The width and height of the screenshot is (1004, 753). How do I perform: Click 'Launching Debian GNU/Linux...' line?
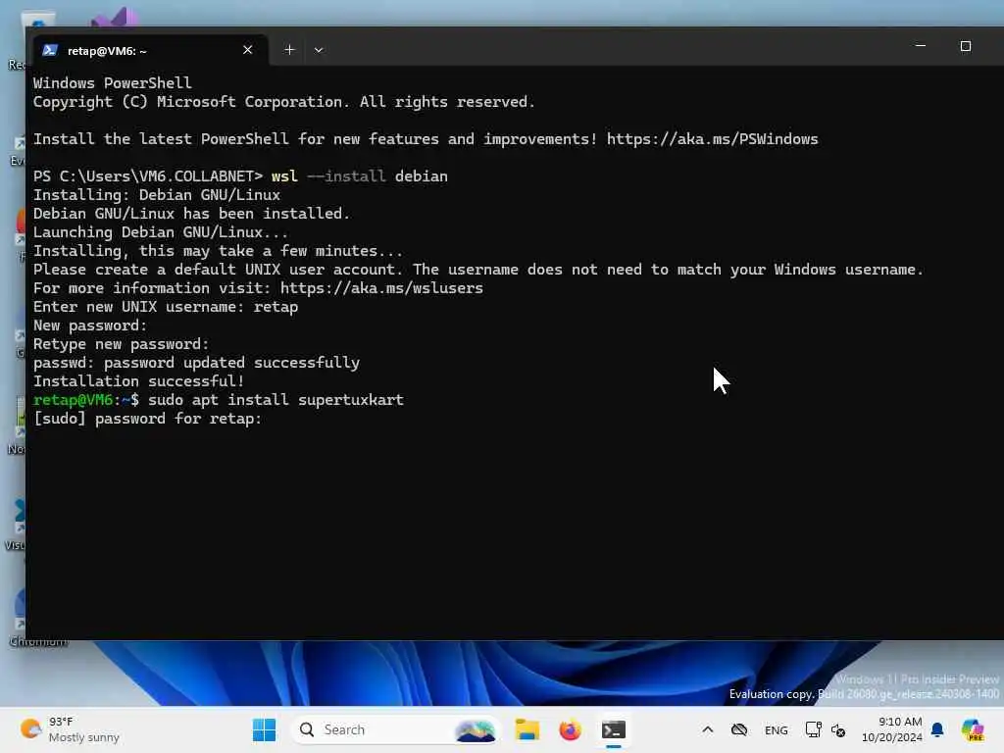(161, 232)
